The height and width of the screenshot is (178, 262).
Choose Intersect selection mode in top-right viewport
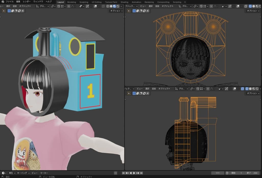coord(148,11)
